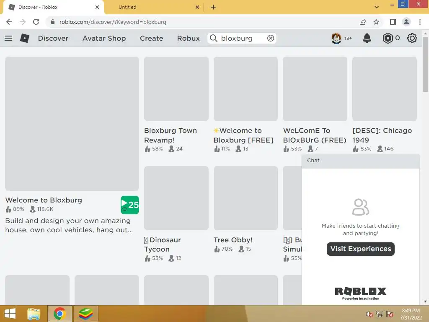429x322 pixels.
Task: Click the address bar URL
Action: (113, 22)
